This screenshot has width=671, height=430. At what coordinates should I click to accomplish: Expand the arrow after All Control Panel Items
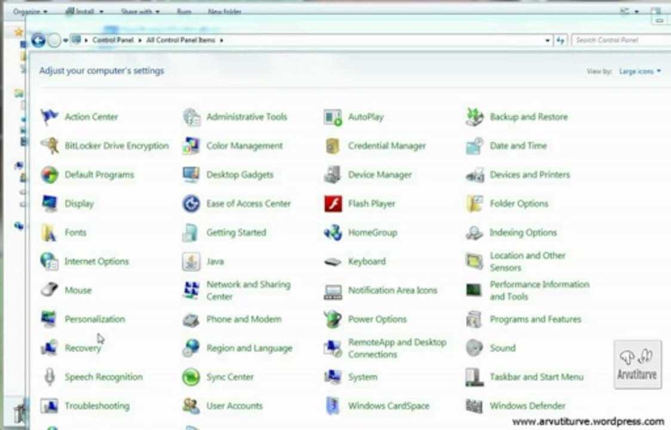pyautogui.click(x=222, y=40)
